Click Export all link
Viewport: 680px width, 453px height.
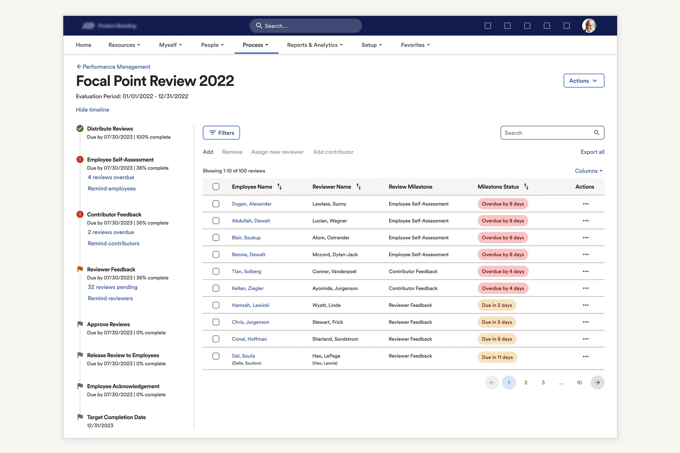point(592,152)
